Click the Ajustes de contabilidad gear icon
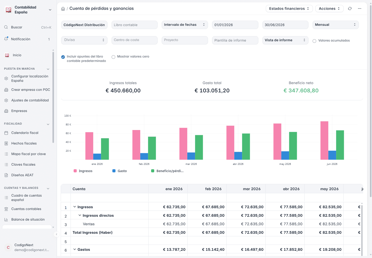This screenshot has height=258, width=372. pyautogui.click(x=6, y=100)
